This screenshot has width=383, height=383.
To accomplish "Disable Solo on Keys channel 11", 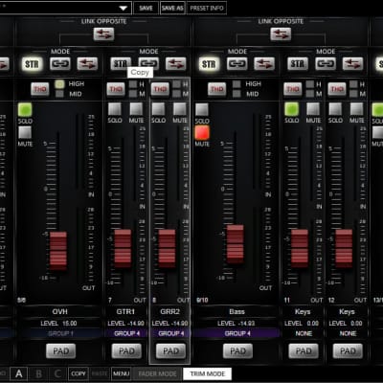I will (292, 109).
